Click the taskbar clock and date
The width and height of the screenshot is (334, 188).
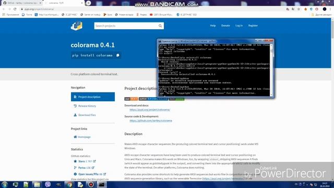(325, 184)
